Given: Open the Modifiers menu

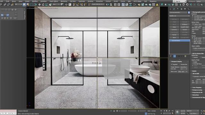Looking at the screenshot, I should pos(35,1).
